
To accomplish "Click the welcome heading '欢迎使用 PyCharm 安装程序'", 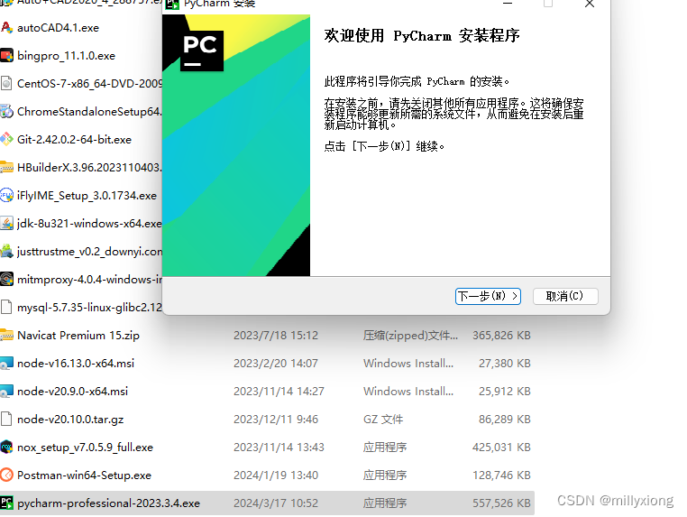I will 422,35.
